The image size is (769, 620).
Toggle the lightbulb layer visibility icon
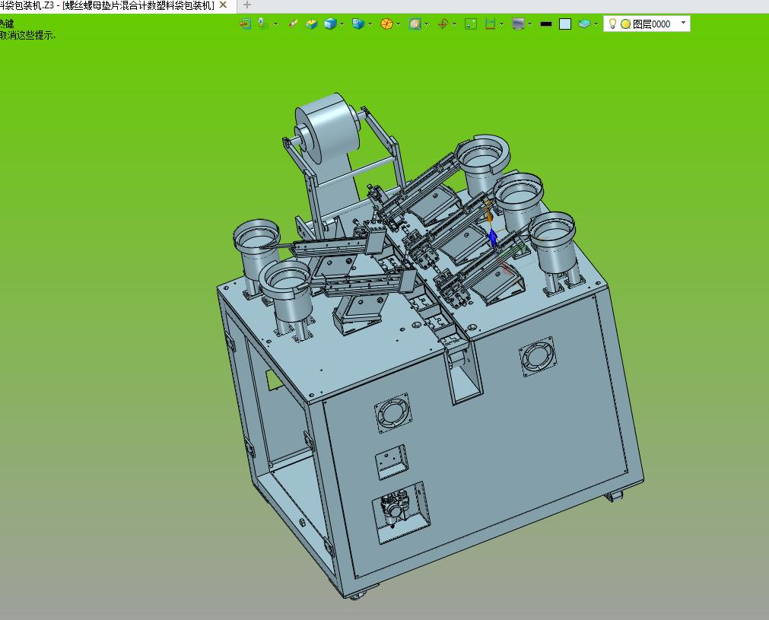pos(612,24)
